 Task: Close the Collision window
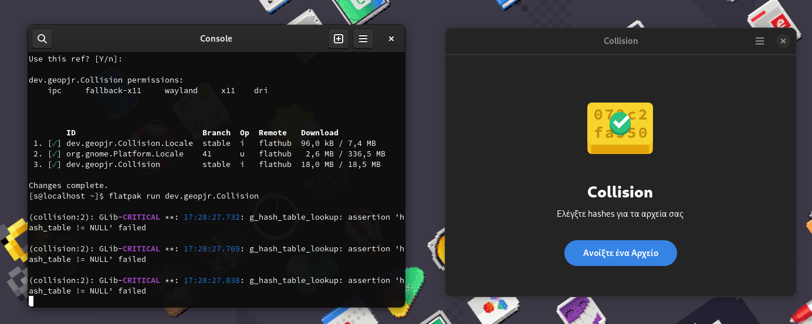point(783,41)
